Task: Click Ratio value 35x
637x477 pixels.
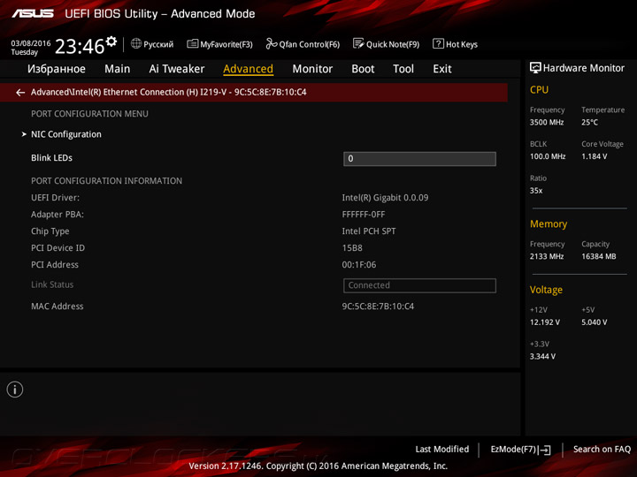Action: 536,191
